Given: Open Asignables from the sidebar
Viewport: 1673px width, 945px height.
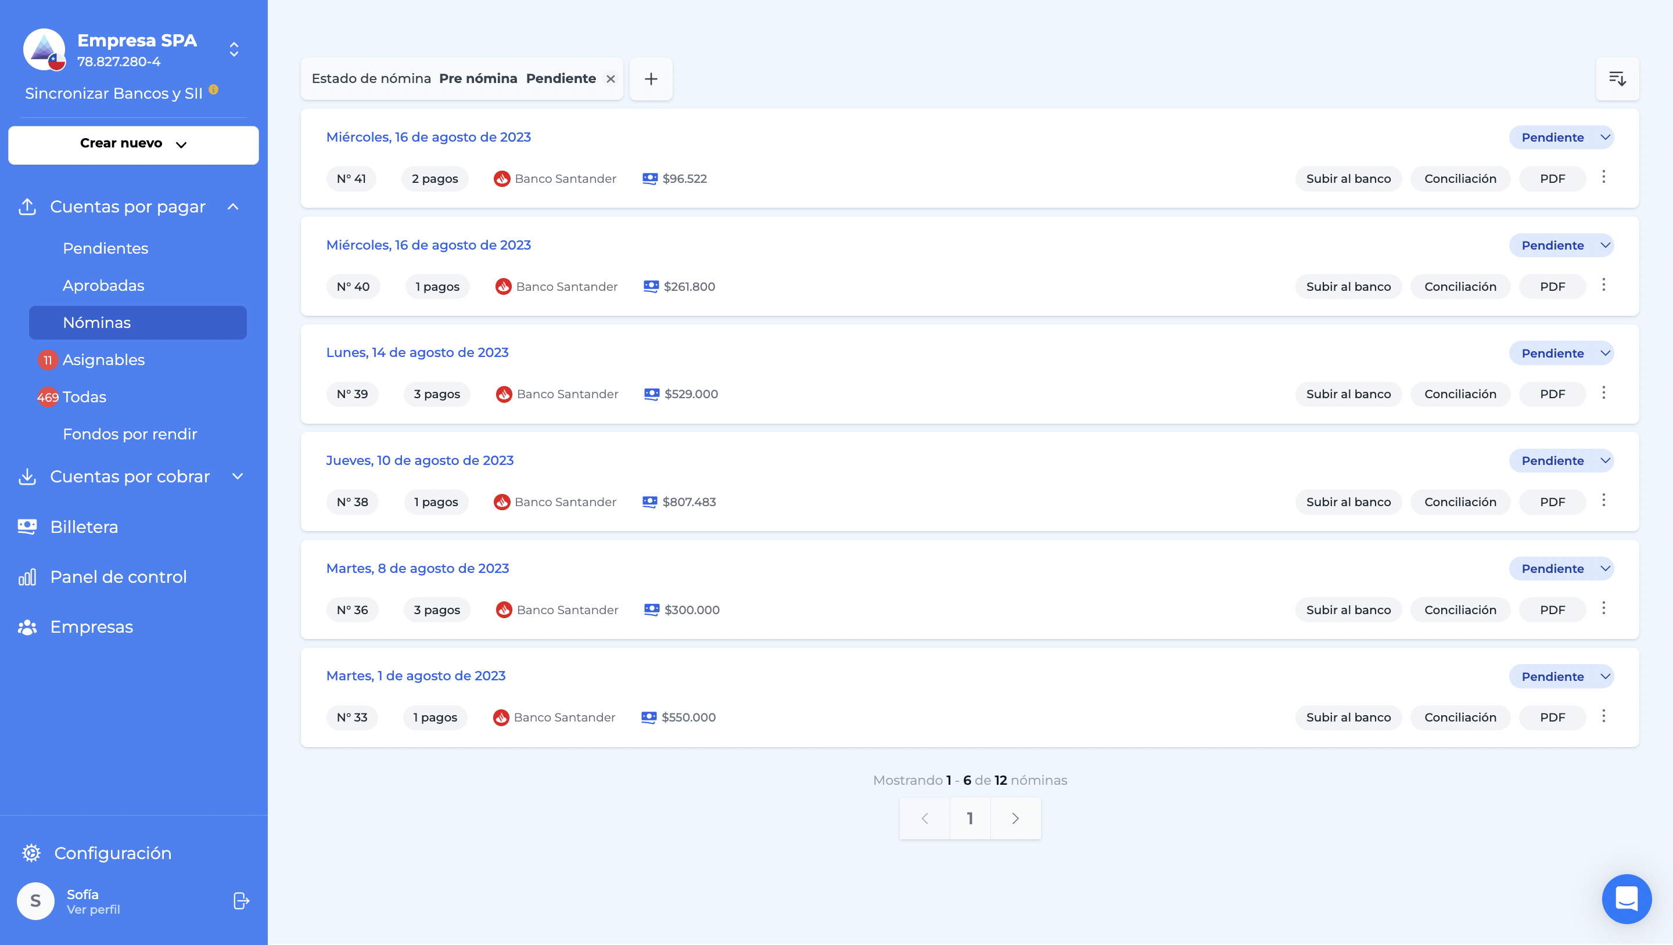Looking at the screenshot, I should click(103, 359).
